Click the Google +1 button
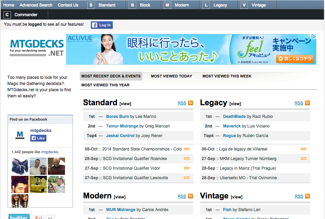Viewport: 325px width, 219px height. point(38,217)
